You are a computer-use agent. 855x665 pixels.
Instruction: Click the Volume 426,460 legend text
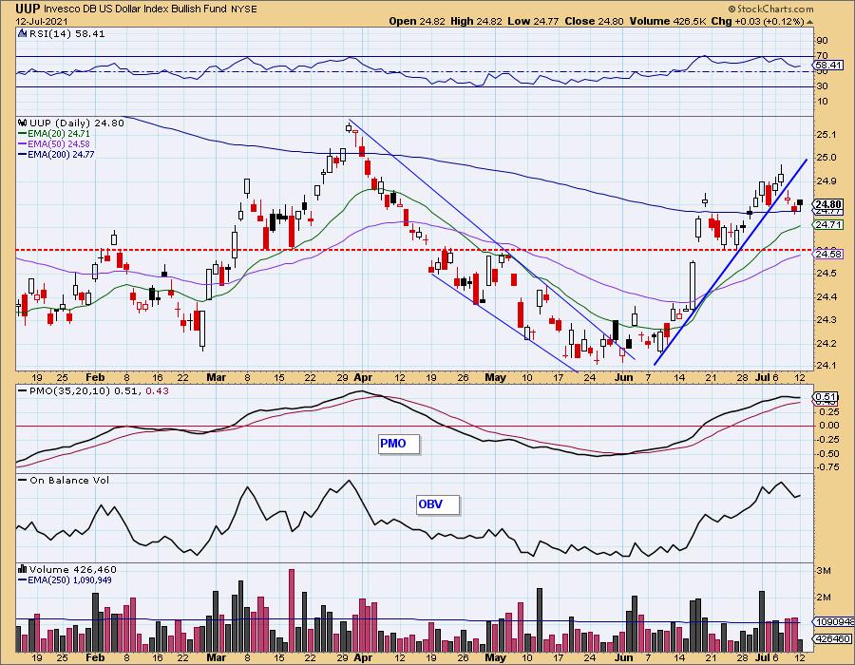pyautogui.click(x=73, y=569)
